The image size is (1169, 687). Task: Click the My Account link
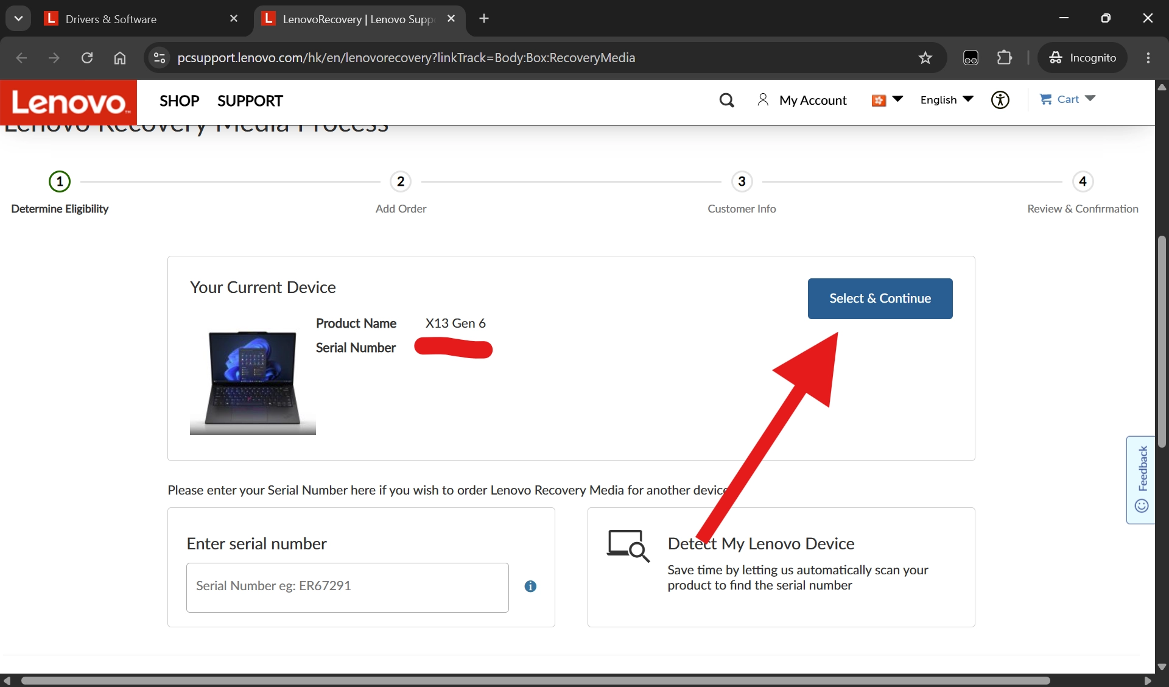tap(813, 100)
